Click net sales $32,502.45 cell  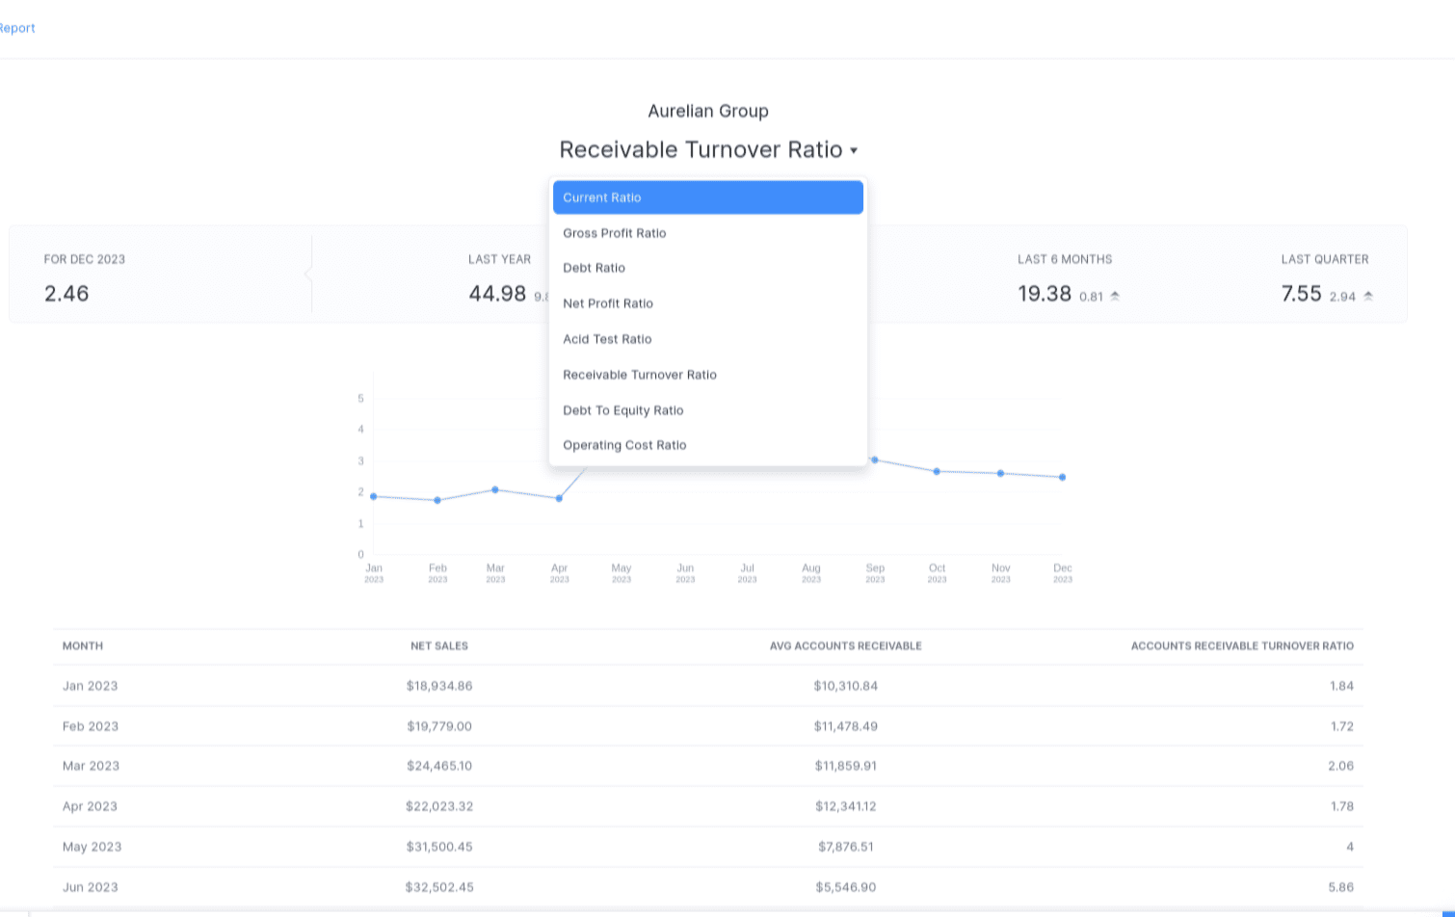point(439,887)
